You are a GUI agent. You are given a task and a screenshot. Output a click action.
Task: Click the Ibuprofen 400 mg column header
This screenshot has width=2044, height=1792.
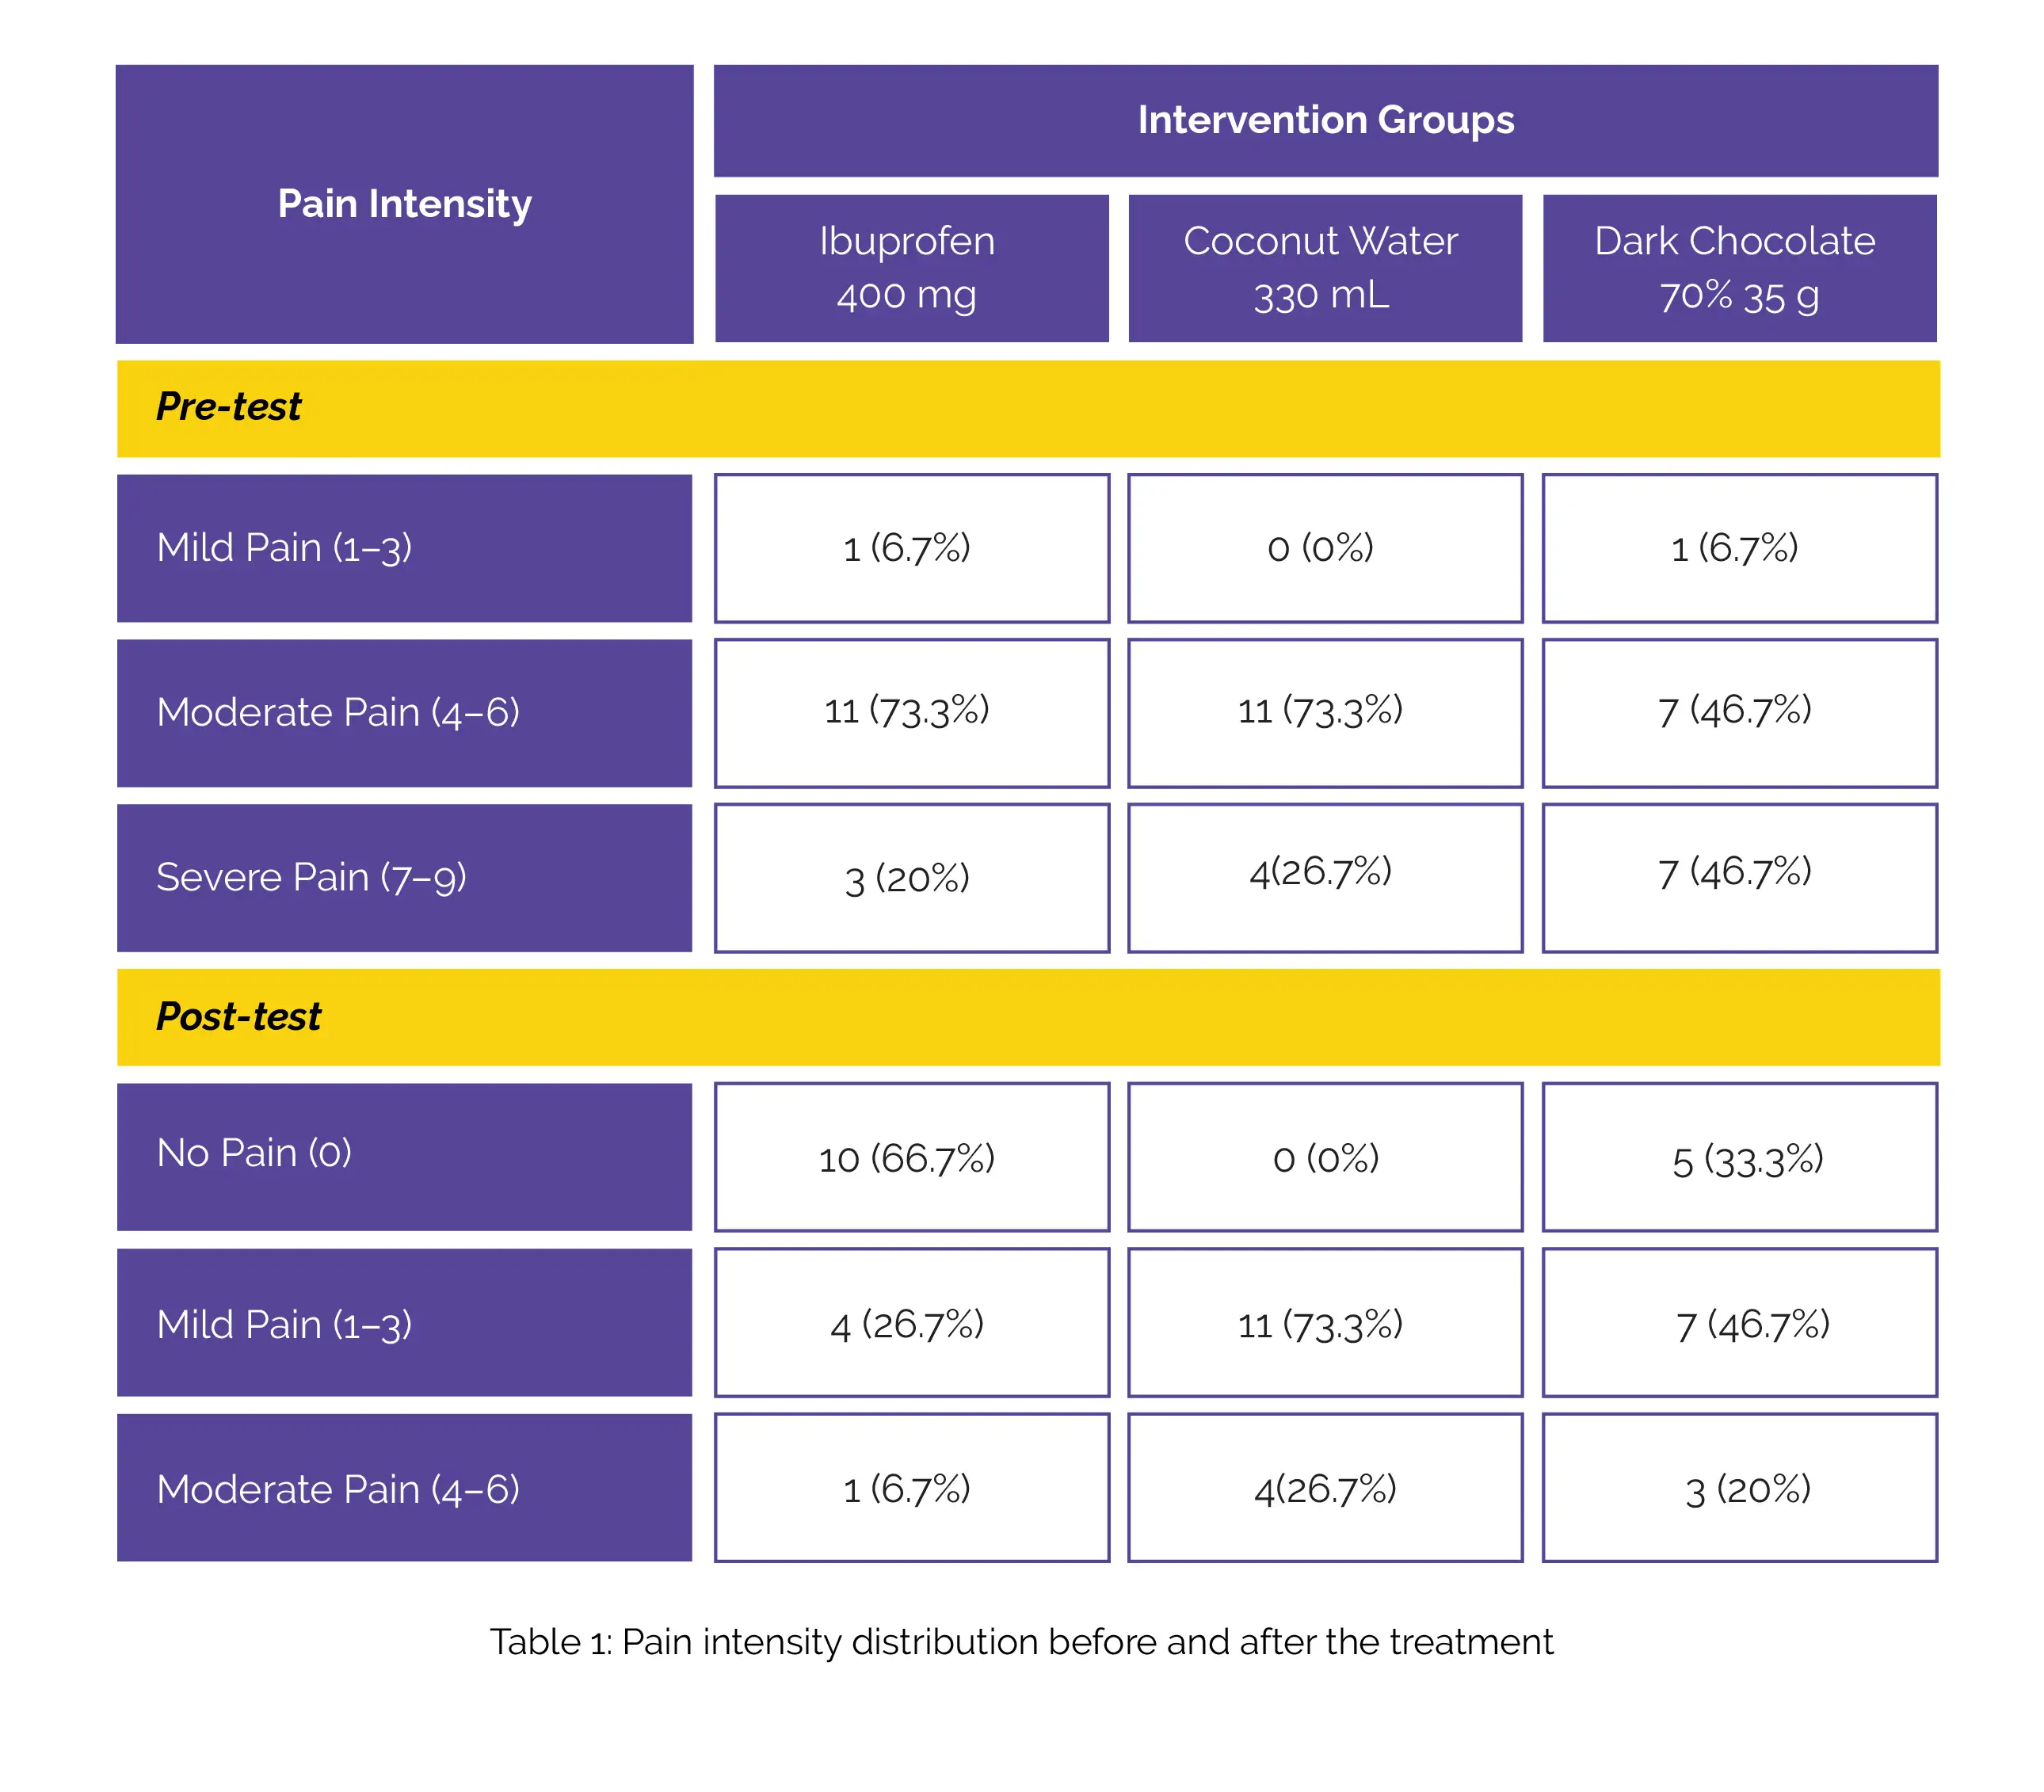coord(911,268)
